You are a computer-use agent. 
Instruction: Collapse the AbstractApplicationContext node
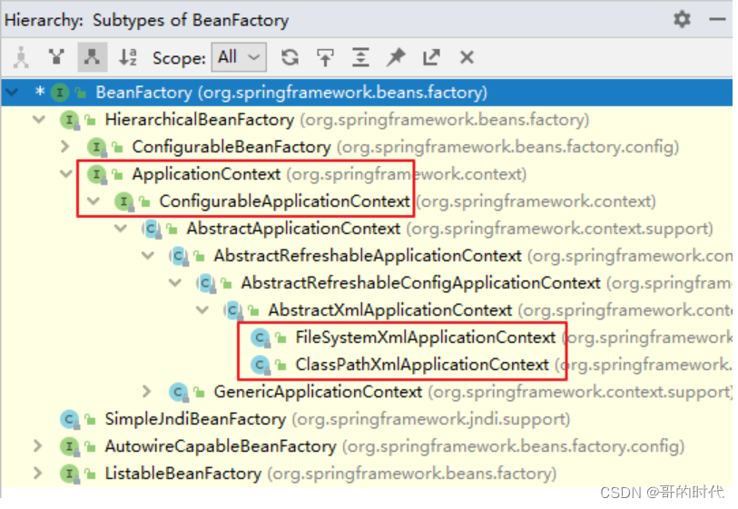pos(121,229)
